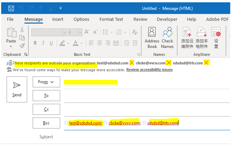Open the Help tab

(x=192, y=19)
